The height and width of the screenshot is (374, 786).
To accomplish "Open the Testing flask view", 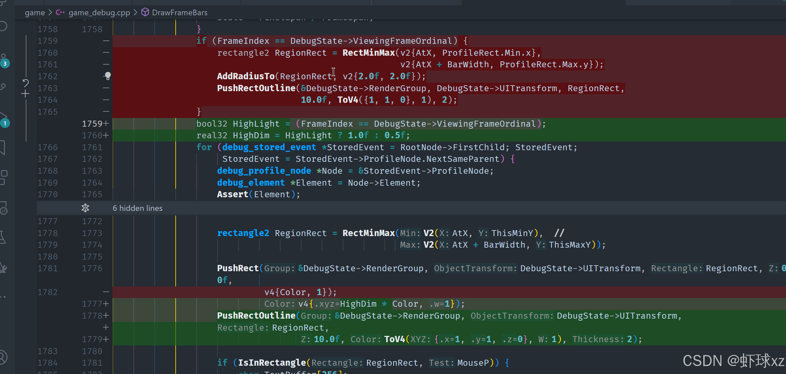I will pos(3,237).
